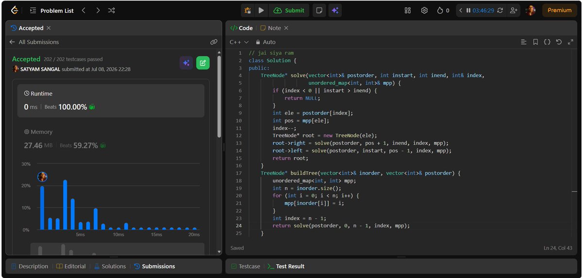Select the Memory stats section

pyautogui.click(x=111, y=139)
